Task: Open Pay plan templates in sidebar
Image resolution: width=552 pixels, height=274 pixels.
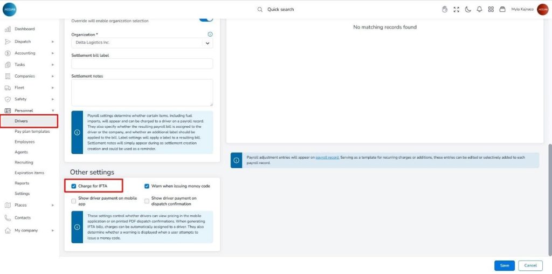Action: [x=32, y=131]
